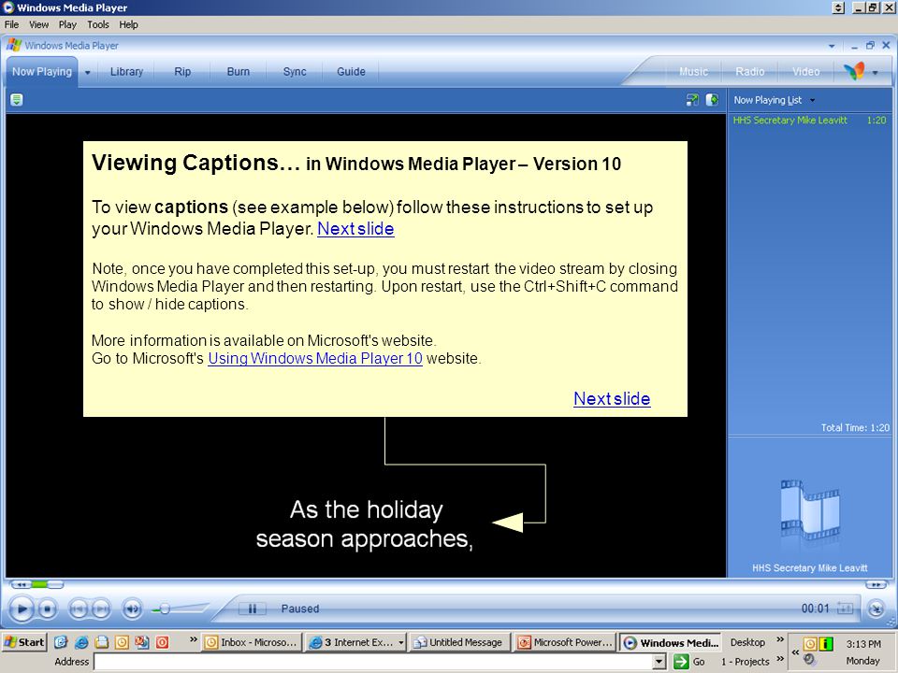The height and width of the screenshot is (673, 898).
Task: Click the Outlook clock icon in system tray
Action: pos(810,644)
